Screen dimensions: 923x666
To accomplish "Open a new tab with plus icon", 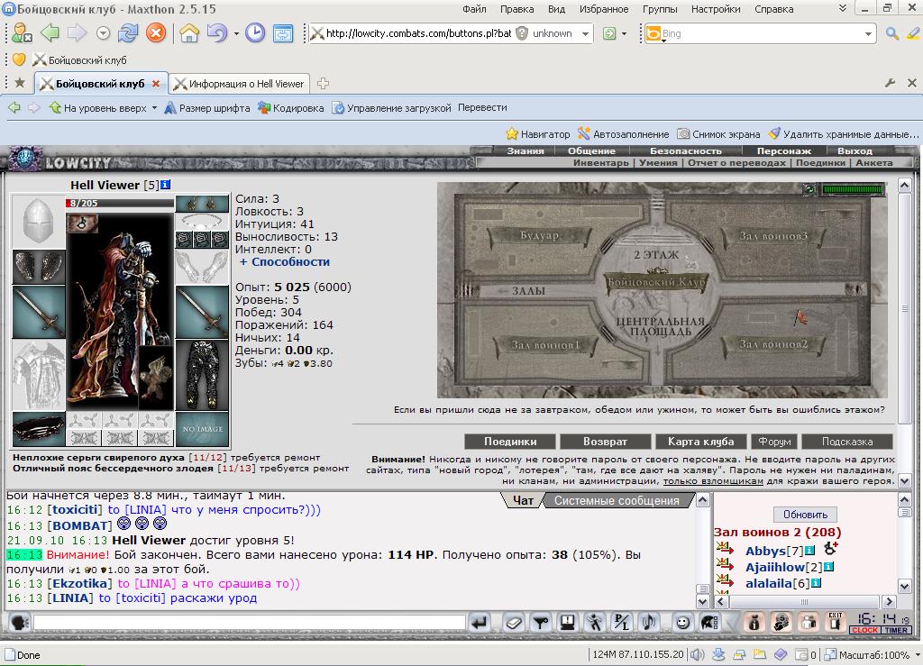I will click(323, 84).
